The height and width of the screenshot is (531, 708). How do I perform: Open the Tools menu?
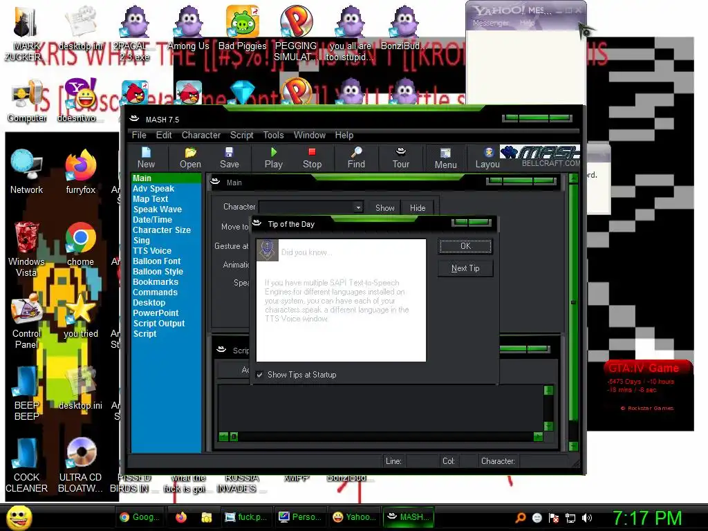click(274, 135)
